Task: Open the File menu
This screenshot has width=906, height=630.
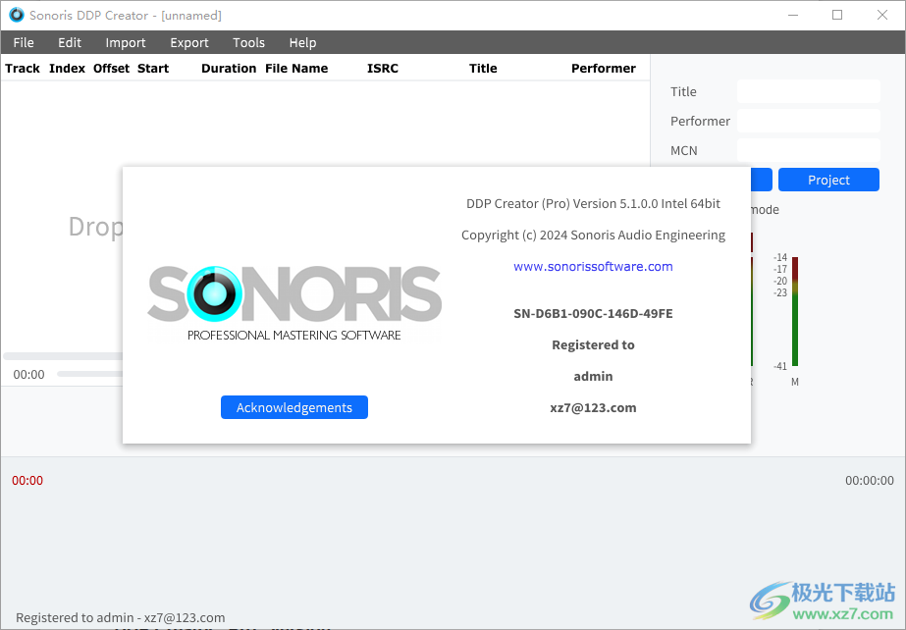Action: (23, 42)
